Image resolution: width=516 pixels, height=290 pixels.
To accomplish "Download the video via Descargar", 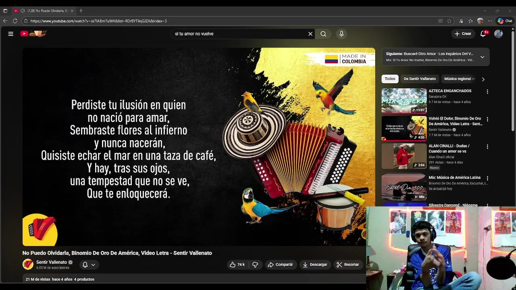I will click(315, 265).
